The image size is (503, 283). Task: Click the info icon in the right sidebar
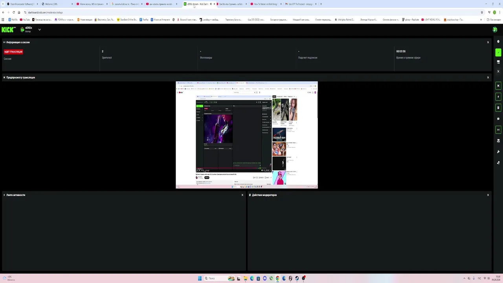click(498, 42)
